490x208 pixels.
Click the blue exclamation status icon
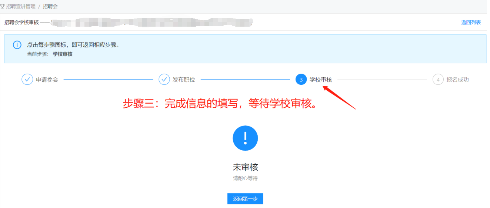pyautogui.click(x=245, y=138)
